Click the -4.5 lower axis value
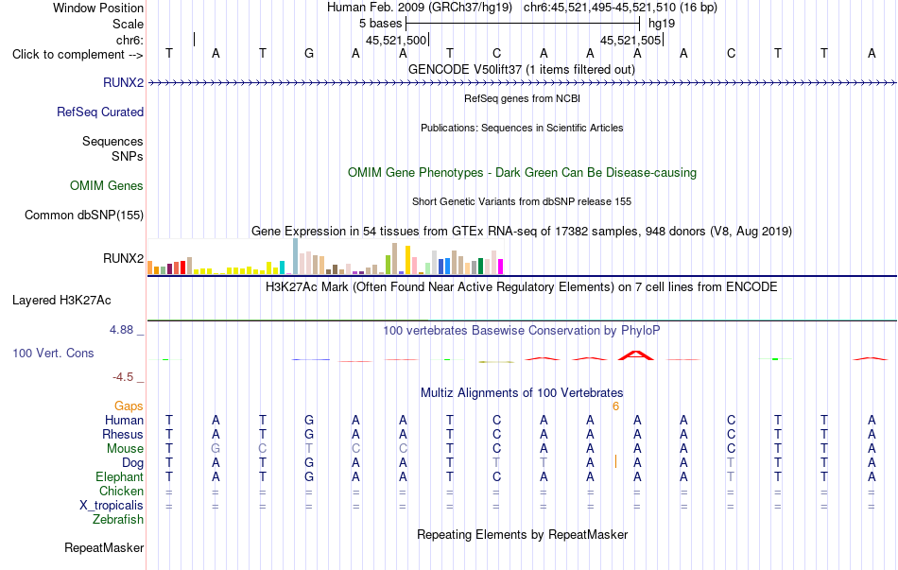898x570 pixels. tap(123, 377)
